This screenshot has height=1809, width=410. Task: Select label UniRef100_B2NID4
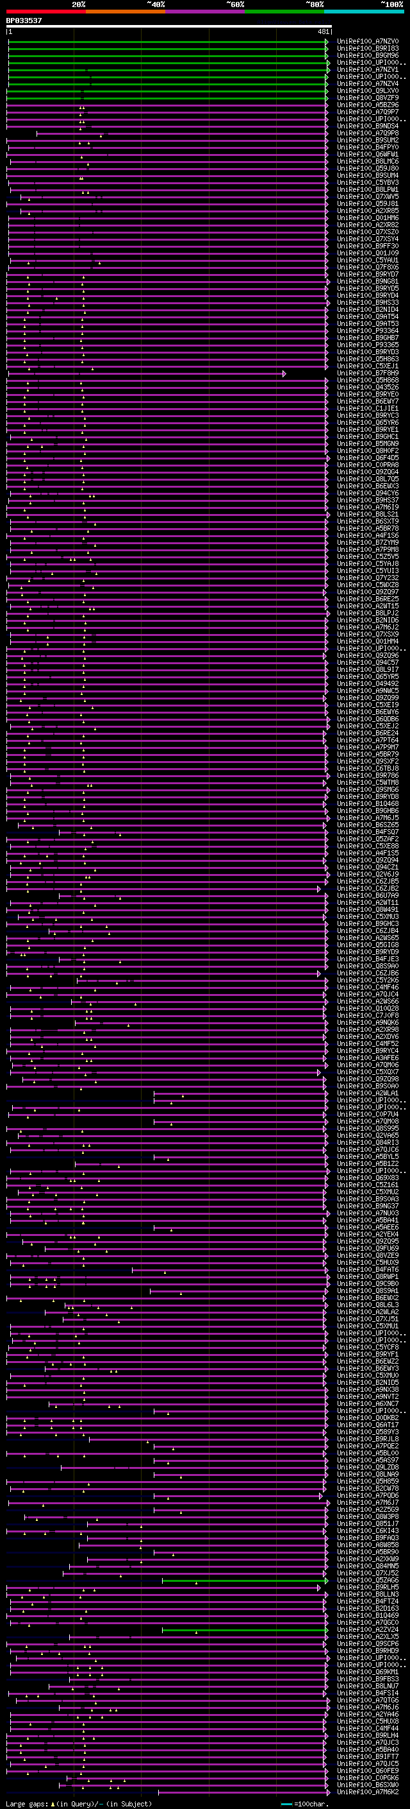(x=367, y=310)
